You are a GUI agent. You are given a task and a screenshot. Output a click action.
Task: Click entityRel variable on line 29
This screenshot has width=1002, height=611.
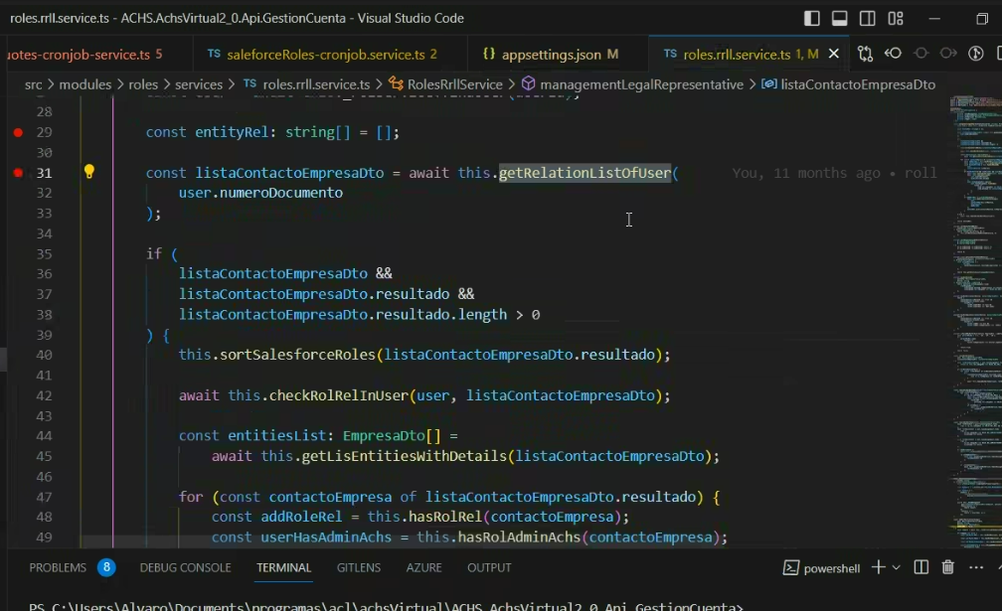tap(232, 132)
